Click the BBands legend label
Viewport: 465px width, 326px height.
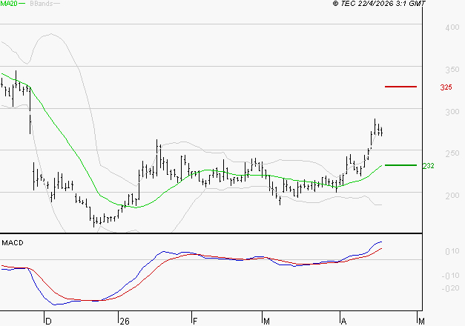(x=42, y=4)
